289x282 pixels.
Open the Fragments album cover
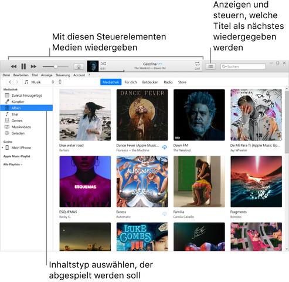click(256, 182)
